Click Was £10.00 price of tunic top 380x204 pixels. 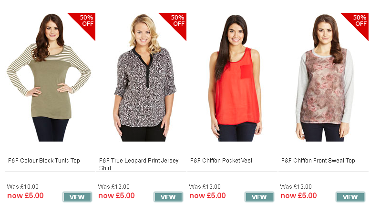(x=23, y=187)
